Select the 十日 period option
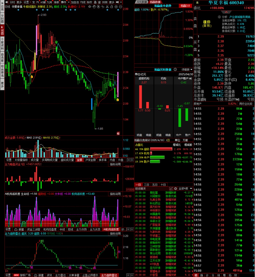This screenshot has height=277, width=255. point(163,184)
